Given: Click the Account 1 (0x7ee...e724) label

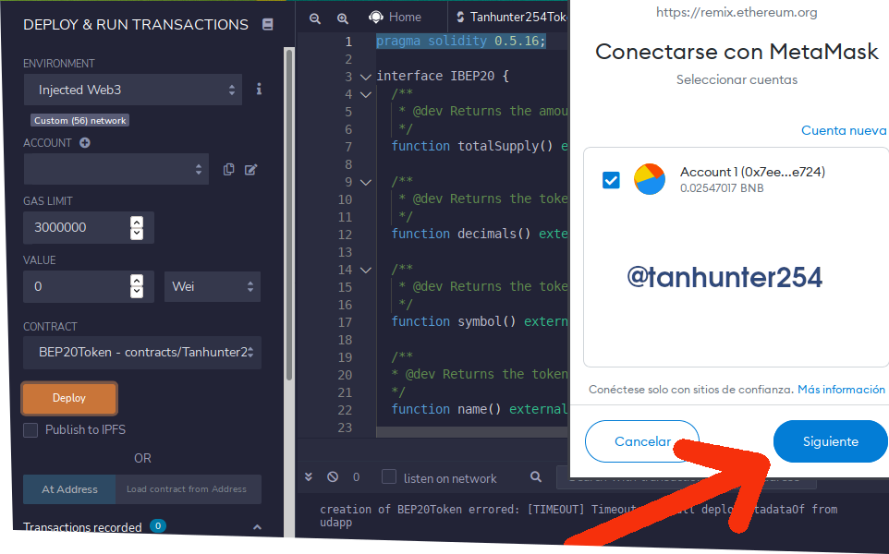Looking at the screenshot, I should (x=752, y=172).
